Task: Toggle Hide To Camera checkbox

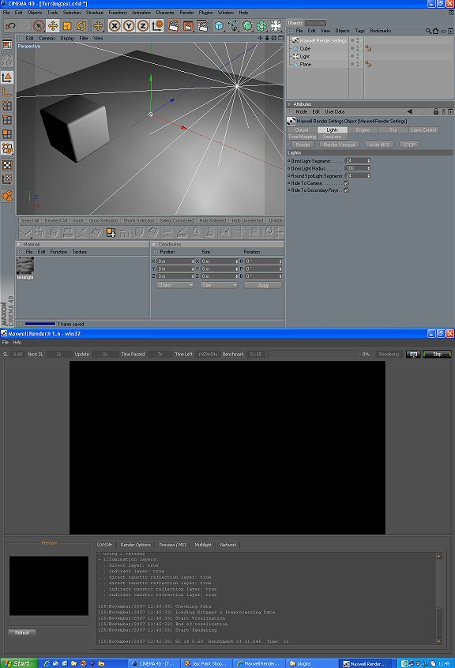Action: click(x=346, y=183)
